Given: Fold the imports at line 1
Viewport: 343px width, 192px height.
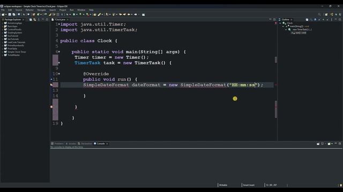Looking at the screenshot, I should (x=59, y=24).
